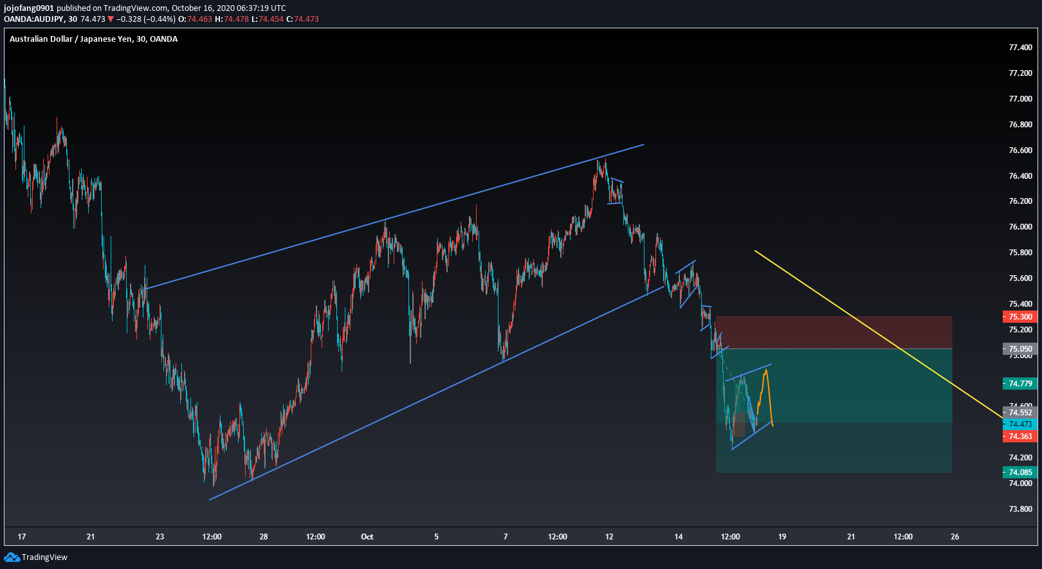
Task: Click the upper blue channel trend line
Action: click(x=395, y=217)
